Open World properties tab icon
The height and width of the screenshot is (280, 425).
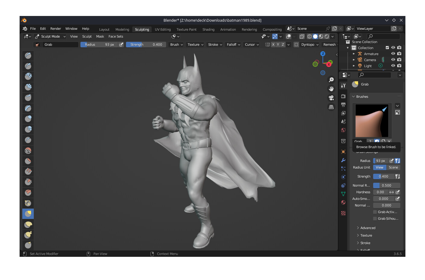pyautogui.click(x=343, y=130)
